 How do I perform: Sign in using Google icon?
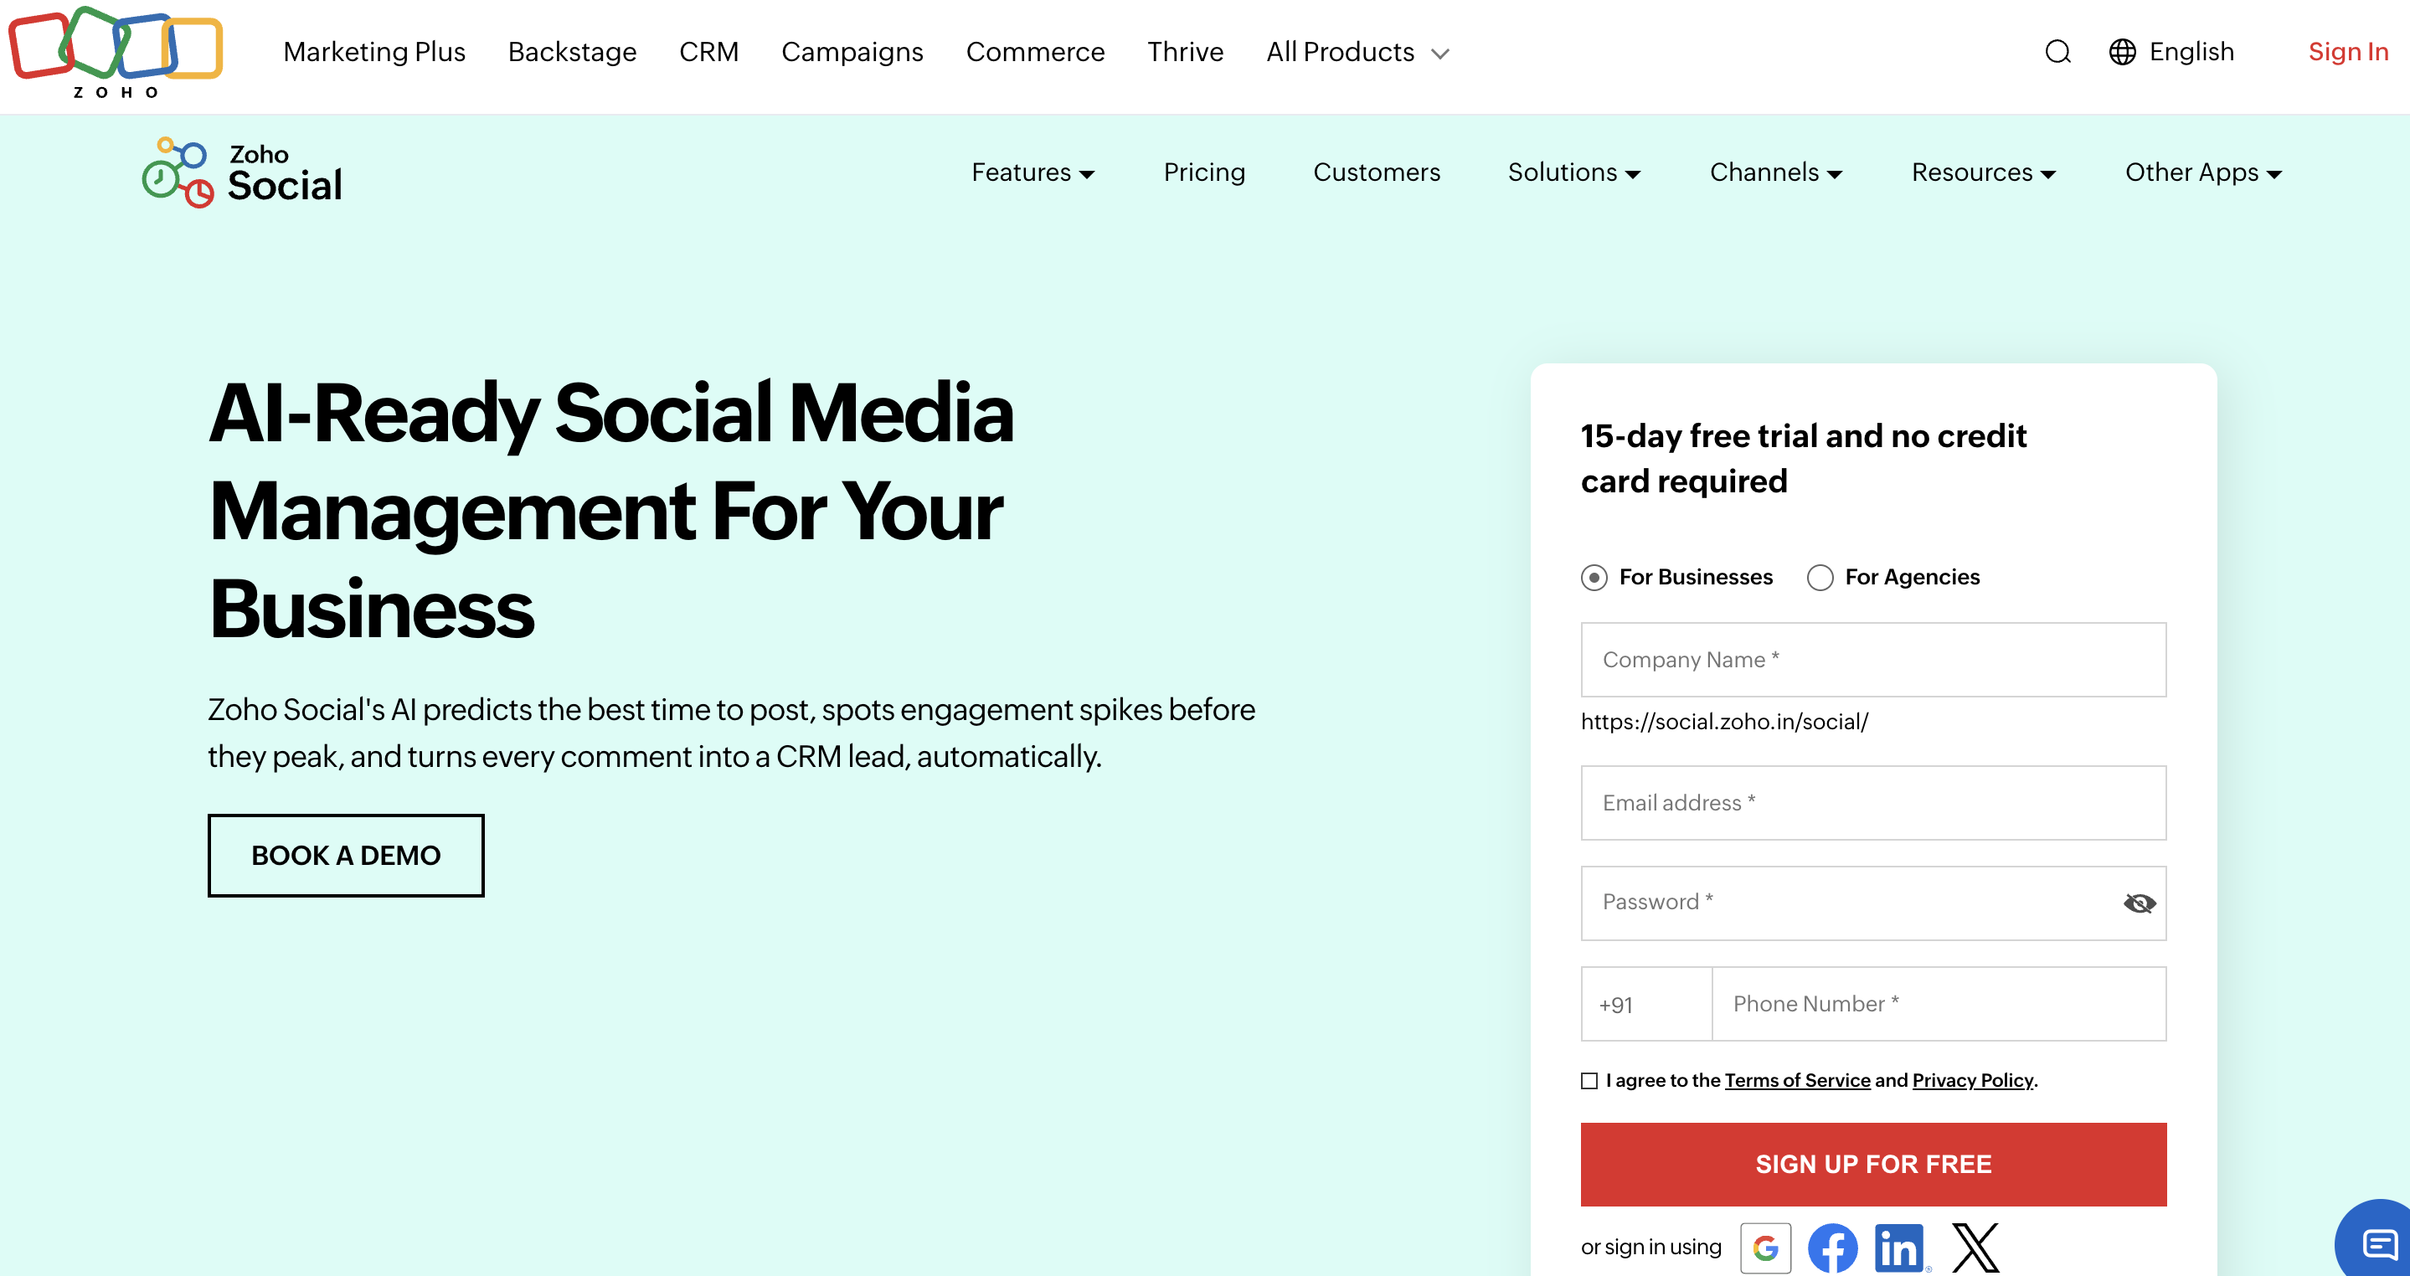coord(1765,1247)
